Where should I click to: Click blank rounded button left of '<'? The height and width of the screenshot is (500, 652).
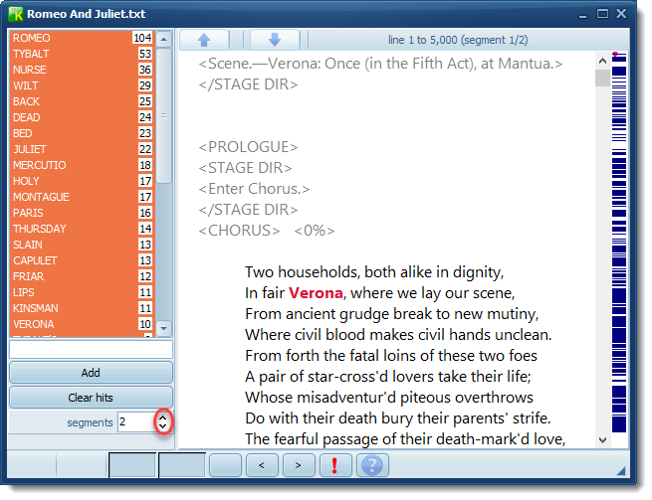(225, 465)
